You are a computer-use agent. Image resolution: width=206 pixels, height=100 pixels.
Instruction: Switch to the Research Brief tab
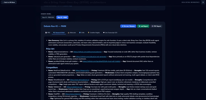pos(59,32)
